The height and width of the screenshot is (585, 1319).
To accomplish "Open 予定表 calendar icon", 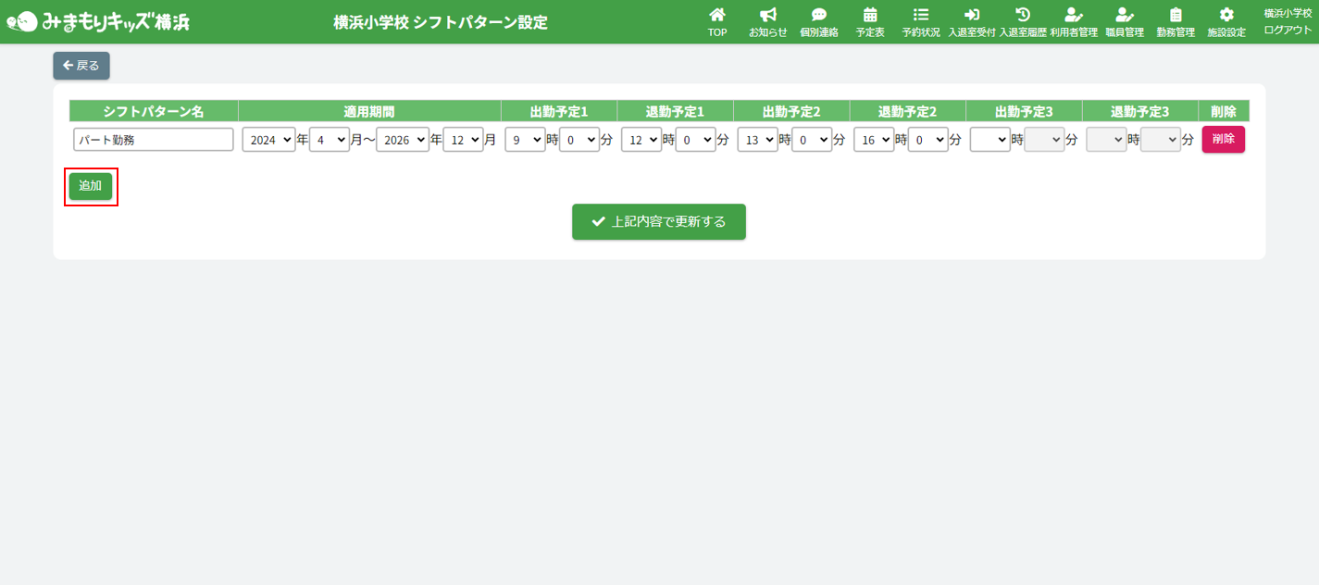I will 869,16.
